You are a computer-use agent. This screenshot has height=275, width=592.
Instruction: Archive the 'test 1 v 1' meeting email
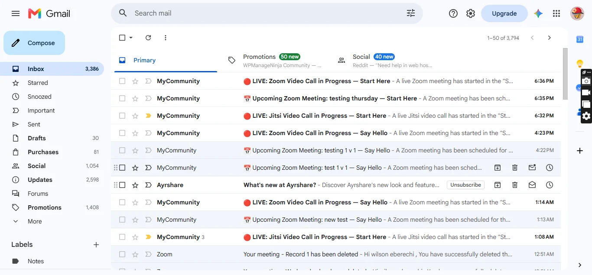(498, 168)
